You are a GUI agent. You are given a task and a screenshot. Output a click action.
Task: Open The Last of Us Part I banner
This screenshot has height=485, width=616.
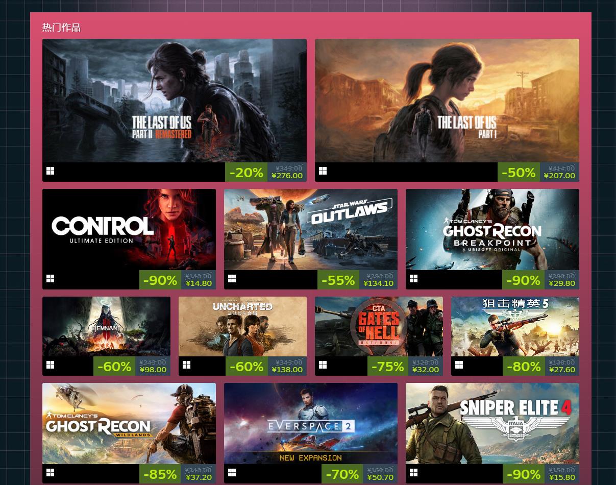pyautogui.click(x=447, y=101)
